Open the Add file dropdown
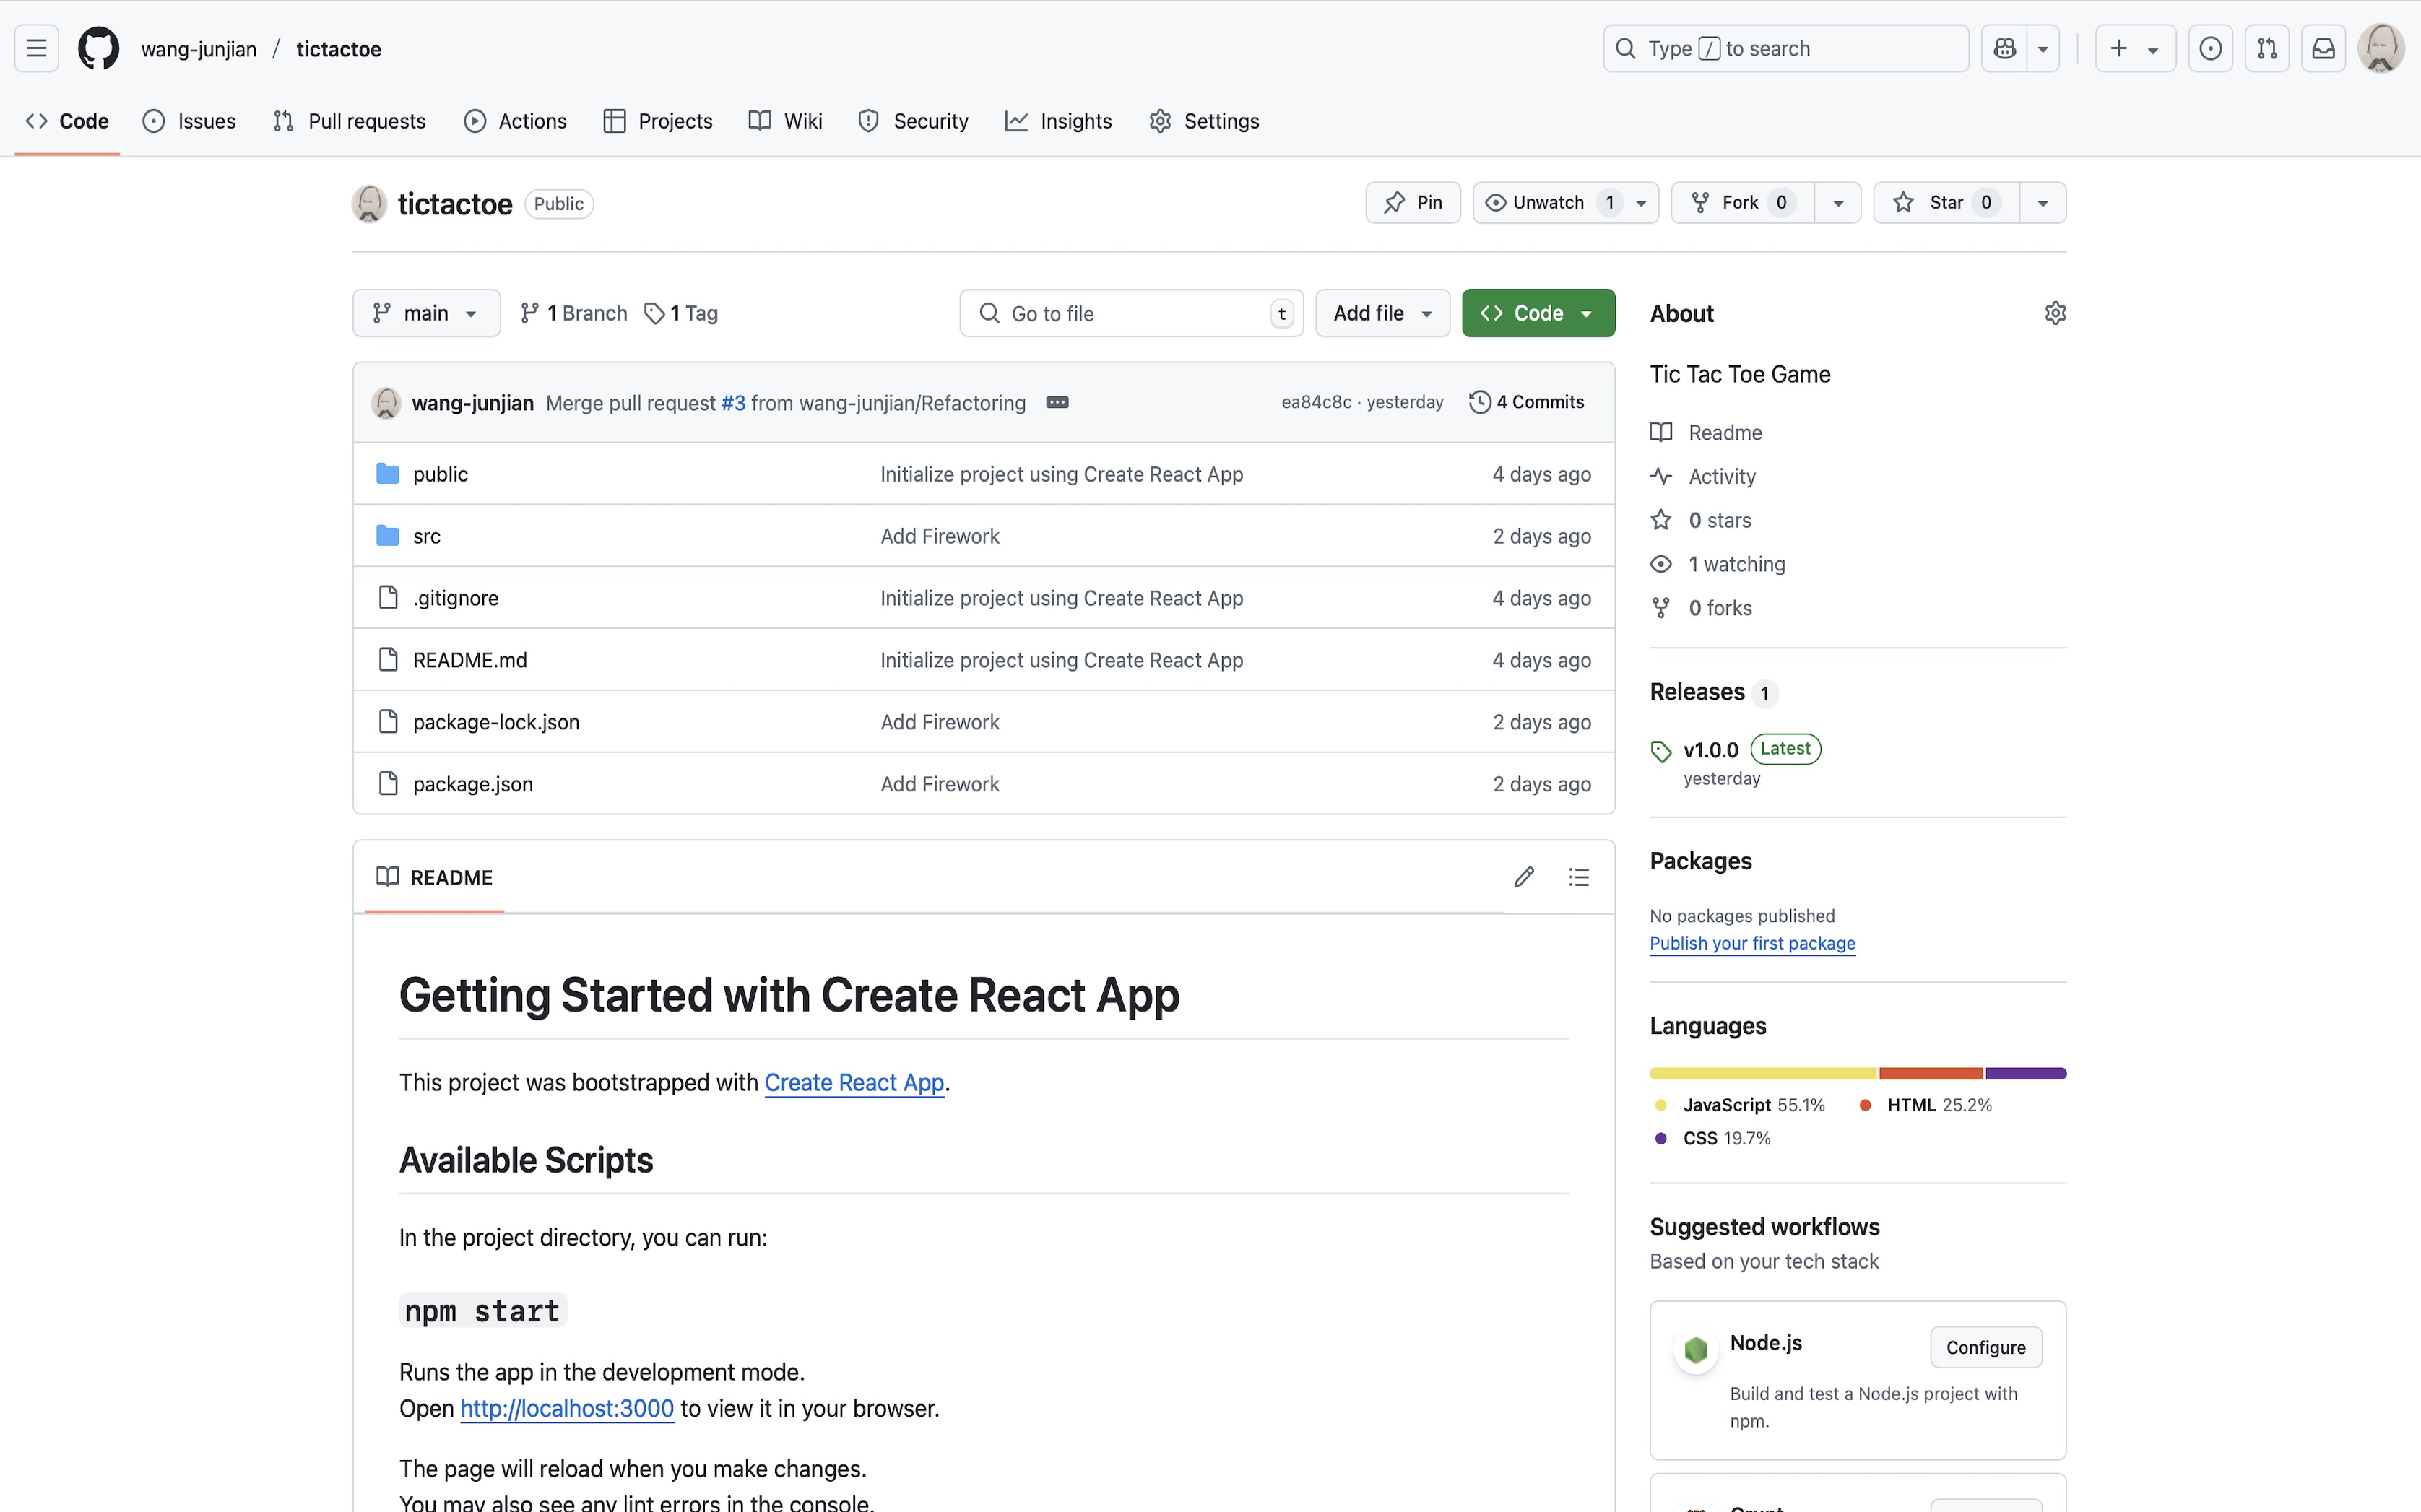The width and height of the screenshot is (2421, 1512). (1382, 313)
